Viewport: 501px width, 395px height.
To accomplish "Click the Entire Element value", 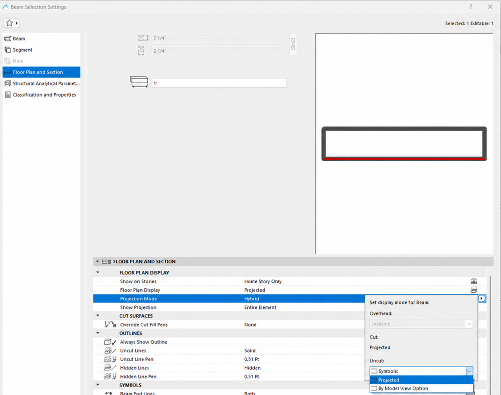I will 260,307.
